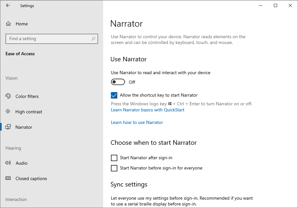This screenshot has height=208, width=298.
Task: Open High contrast settings page
Action: coord(52,112)
